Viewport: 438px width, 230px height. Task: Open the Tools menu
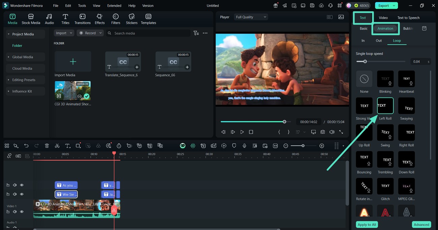[x=82, y=5]
